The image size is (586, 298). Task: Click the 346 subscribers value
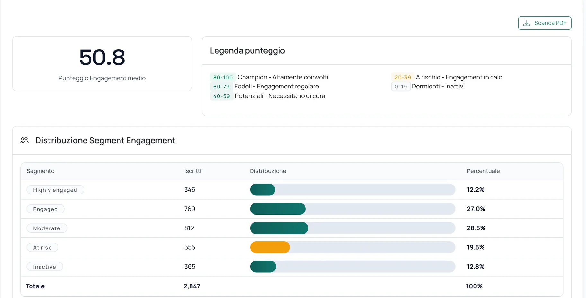pos(190,190)
